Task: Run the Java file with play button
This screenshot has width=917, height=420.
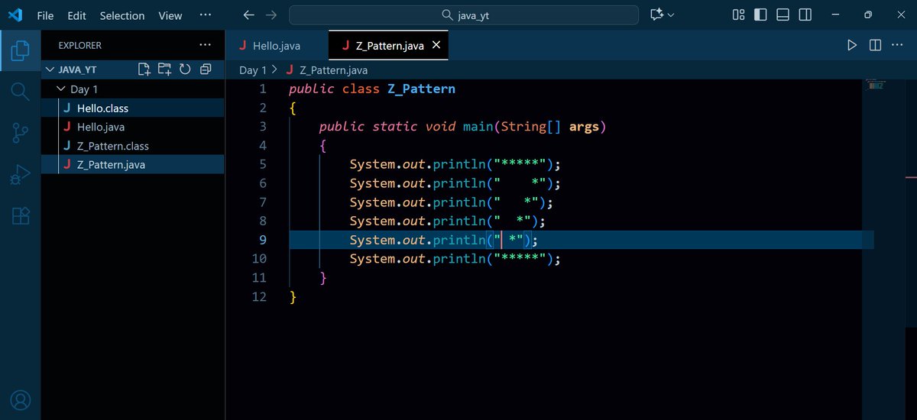Action: (852, 46)
